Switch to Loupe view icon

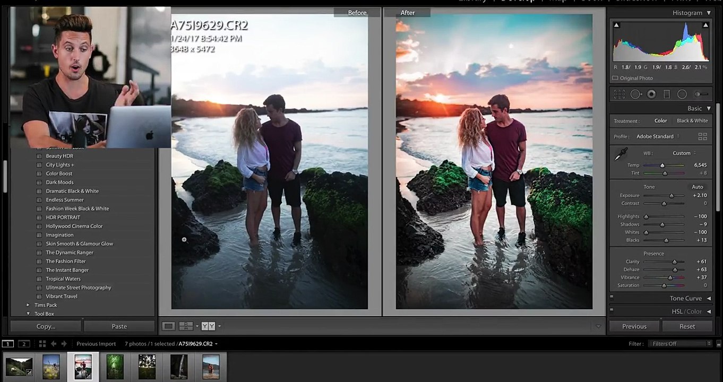coord(168,326)
